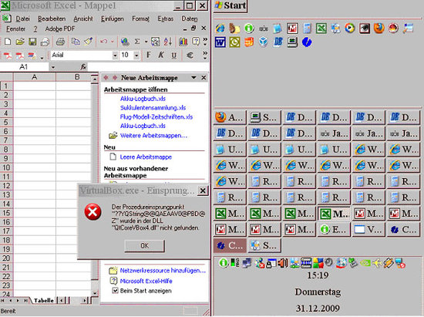Viewport: 424px width, 317px height.
Task: Insert function with the fx button
Action: 83,67
